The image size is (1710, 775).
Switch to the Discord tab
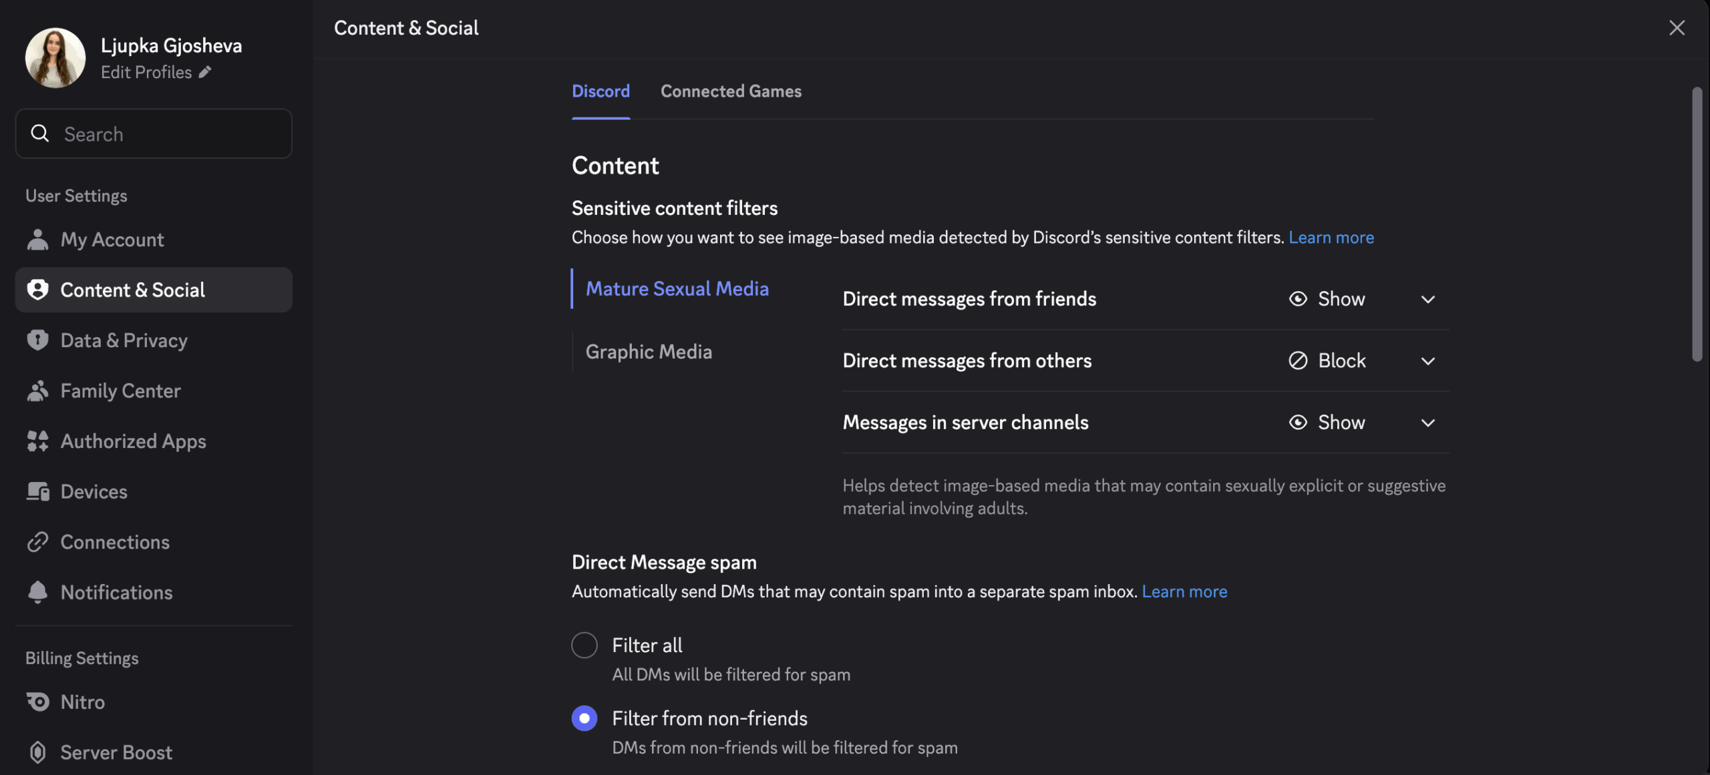point(600,91)
